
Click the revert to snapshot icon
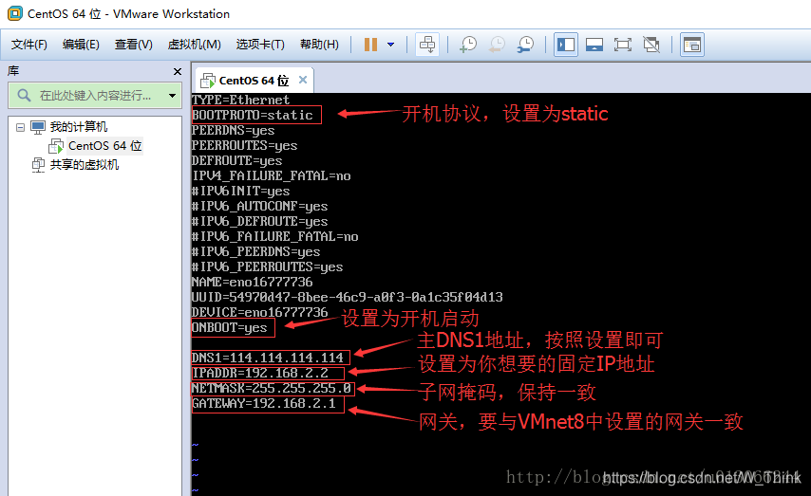(497, 45)
